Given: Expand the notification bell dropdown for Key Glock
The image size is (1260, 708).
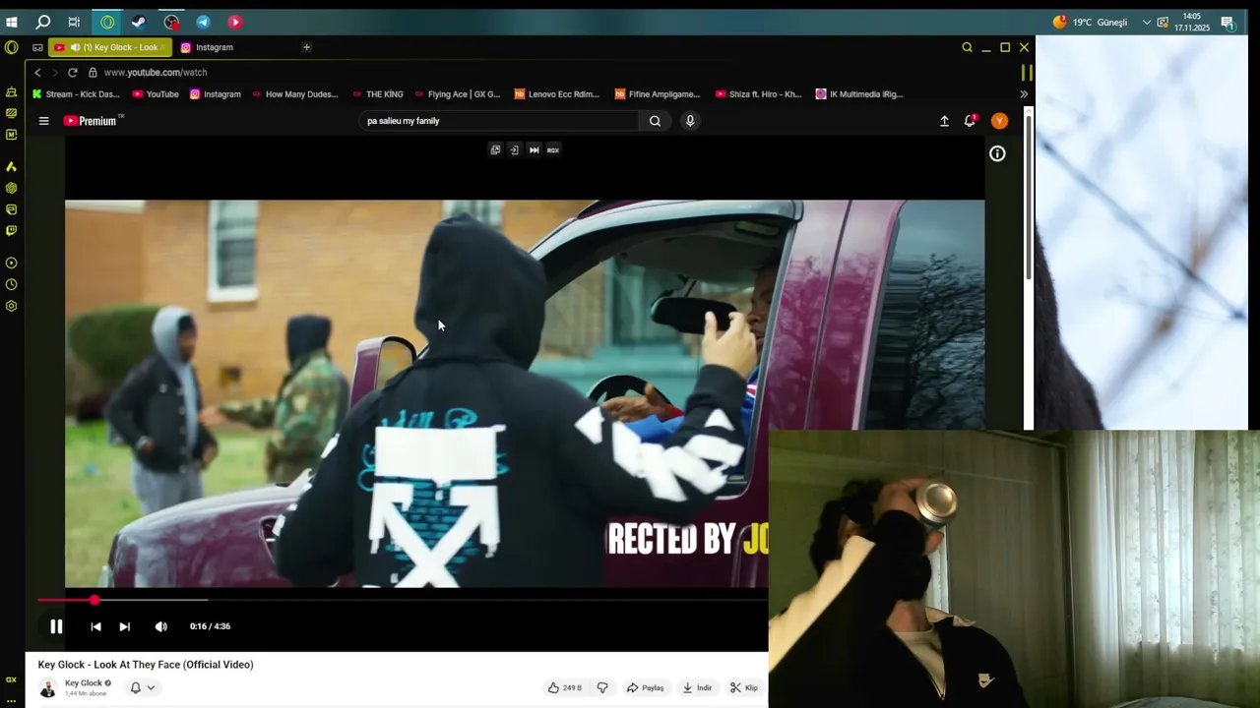Looking at the screenshot, I should point(143,687).
